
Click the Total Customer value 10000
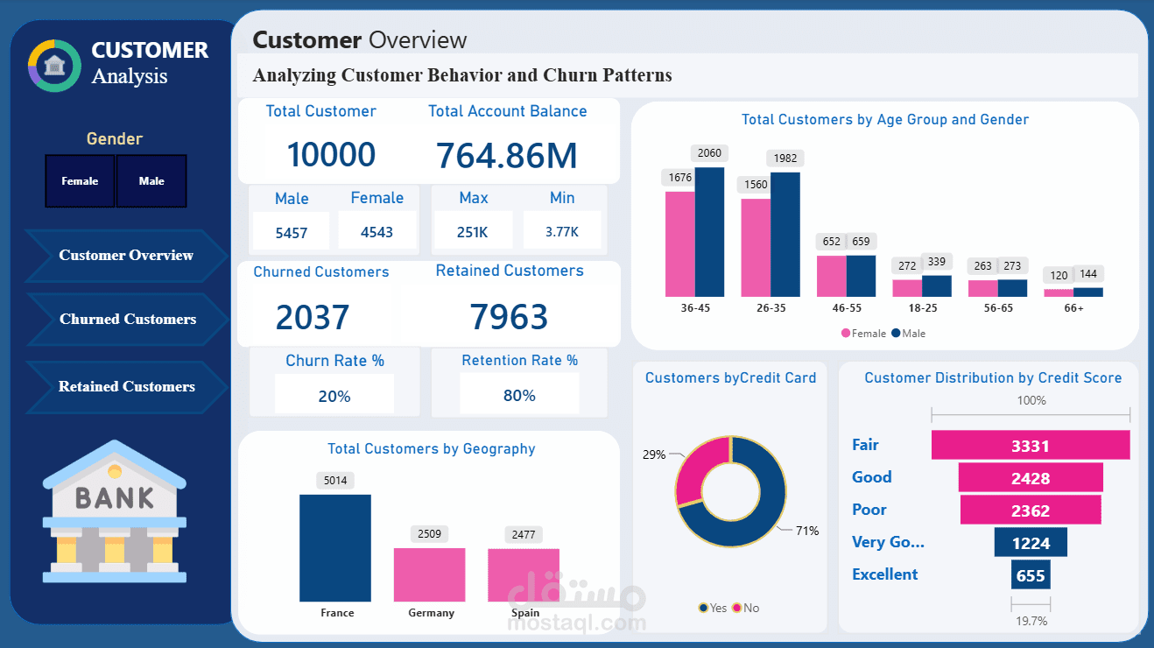coord(331,155)
